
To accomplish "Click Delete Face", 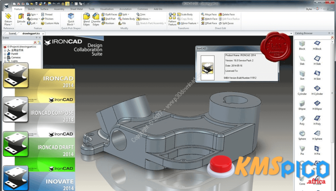I will pyautogui.click(x=227, y=14).
